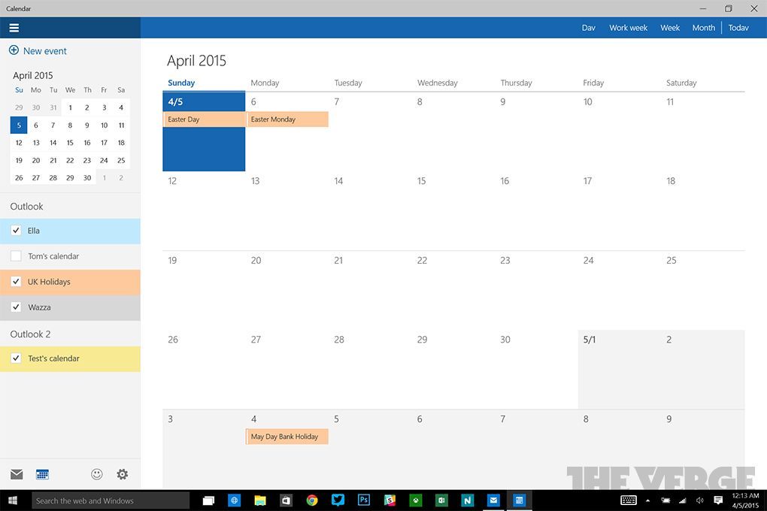The width and height of the screenshot is (767, 511).
Task: Switch to Week view
Action: point(669,27)
